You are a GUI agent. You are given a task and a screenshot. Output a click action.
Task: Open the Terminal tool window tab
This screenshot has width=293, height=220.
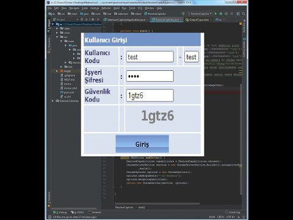95,212
